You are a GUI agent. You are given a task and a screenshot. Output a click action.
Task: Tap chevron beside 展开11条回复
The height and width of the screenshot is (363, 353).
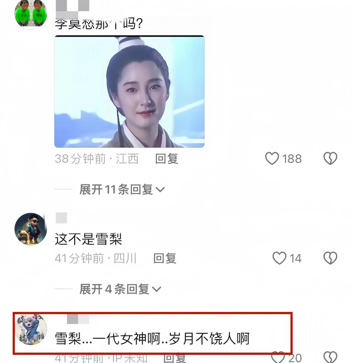point(160,190)
